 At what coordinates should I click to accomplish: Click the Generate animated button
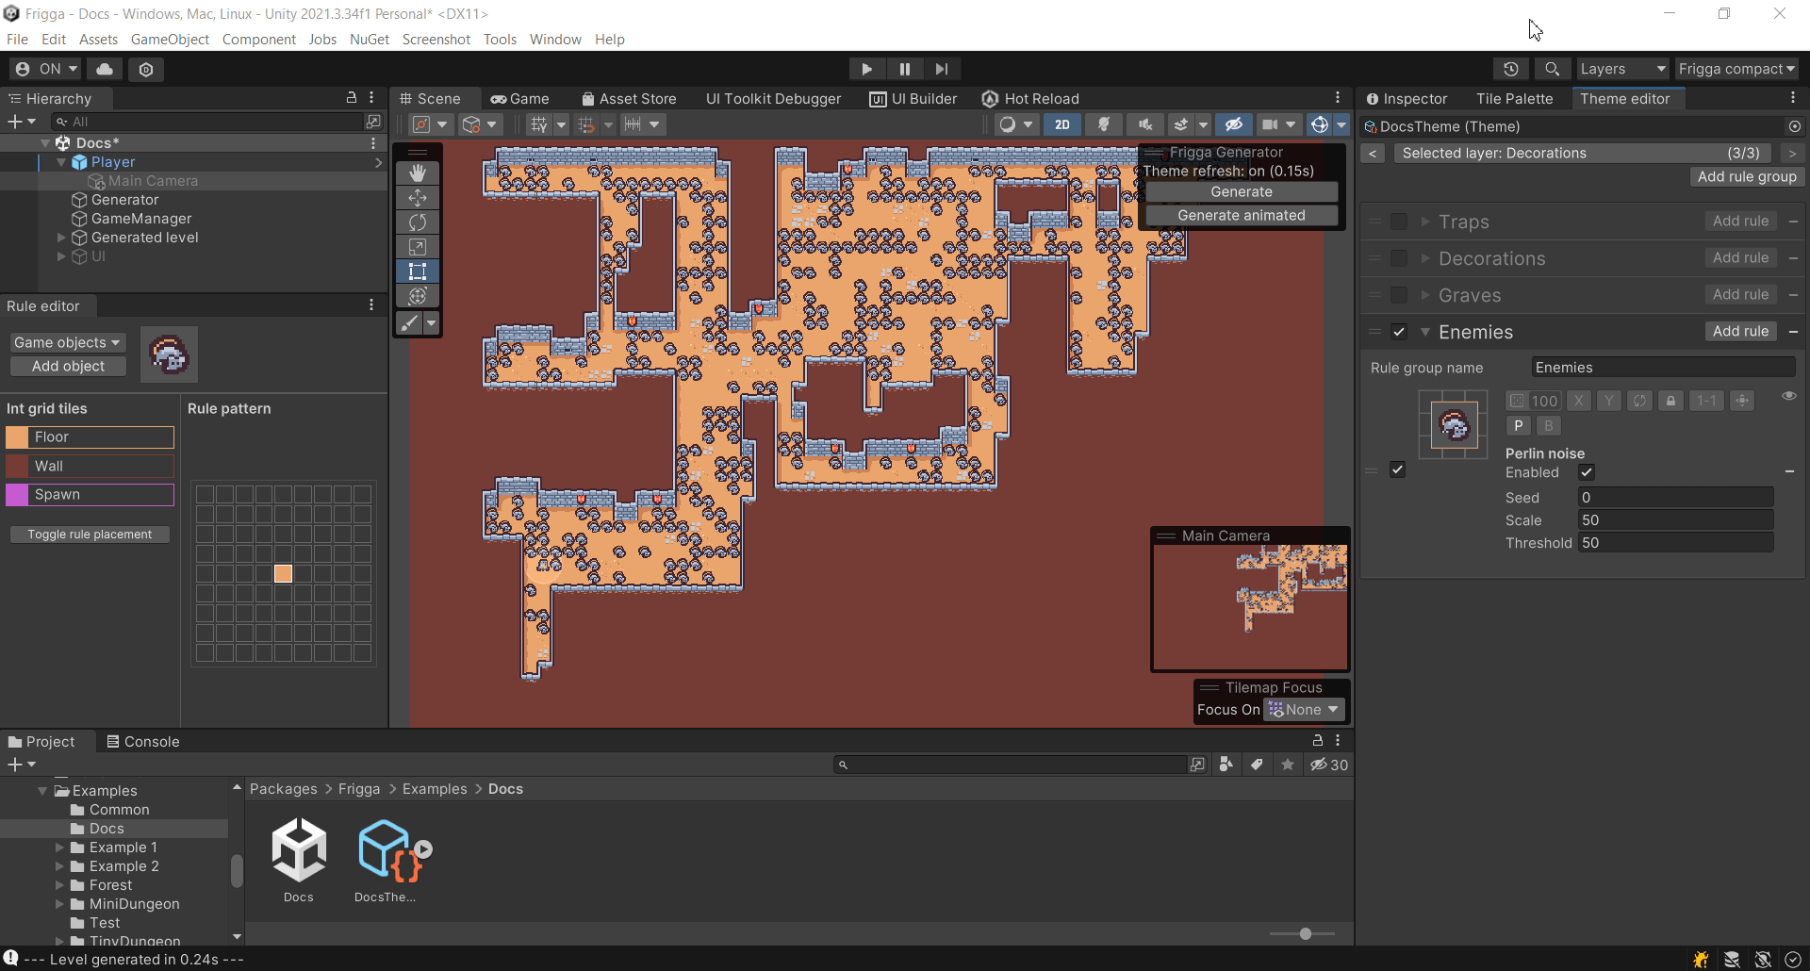point(1242,215)
